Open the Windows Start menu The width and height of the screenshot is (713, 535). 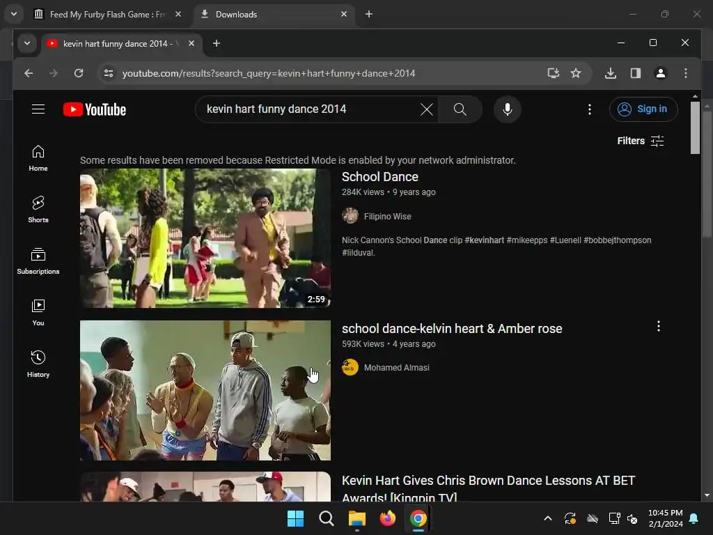[x=295, y=518]
